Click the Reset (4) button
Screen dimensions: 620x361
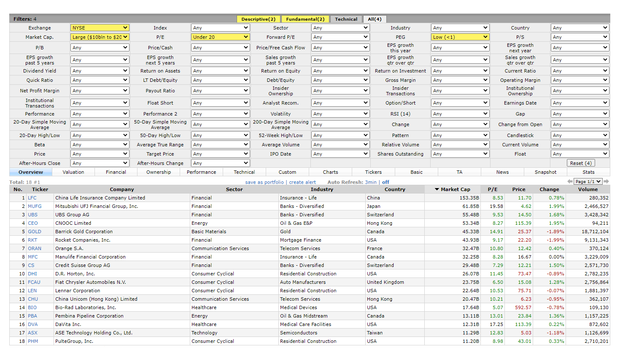[581, 163]
